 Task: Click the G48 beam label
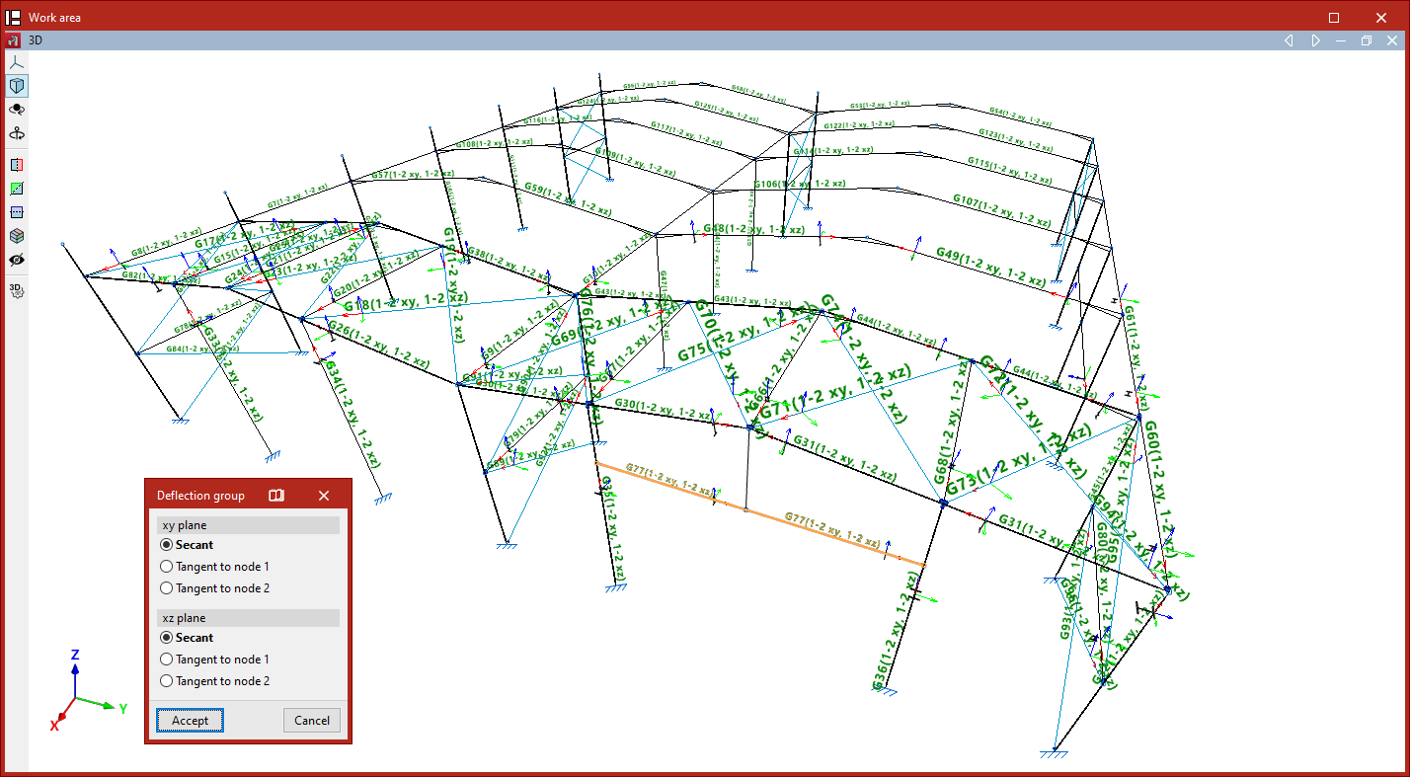[x=754, y=229]
